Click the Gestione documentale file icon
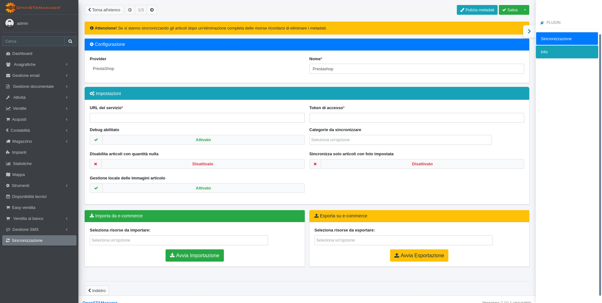The width and height of the screenshot is (602, 303). (x=8, y=87)
